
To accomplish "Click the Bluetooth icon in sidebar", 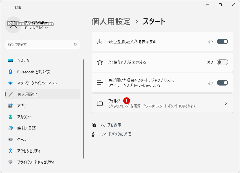I will tap(10, 72).
